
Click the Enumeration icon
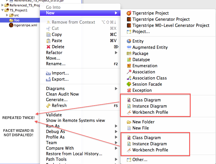tap(129, 66)
